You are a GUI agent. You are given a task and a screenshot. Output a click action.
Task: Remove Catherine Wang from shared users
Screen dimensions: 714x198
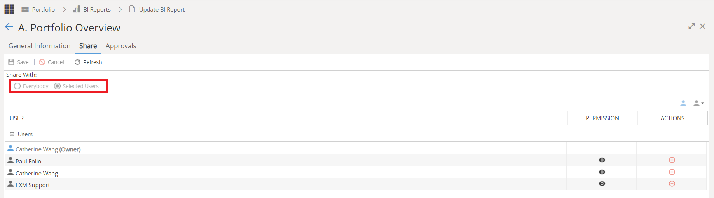[672, 172]
